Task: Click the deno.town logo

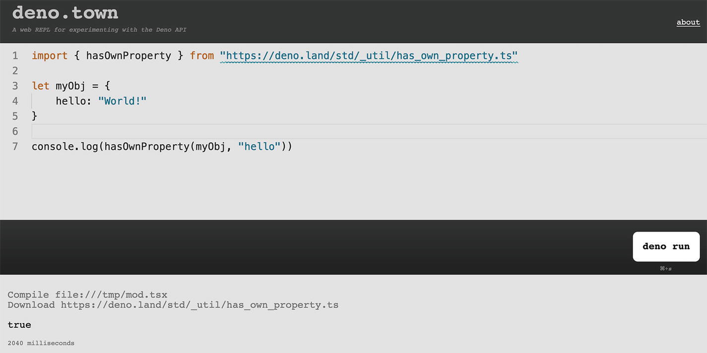Action: point(64,12)
